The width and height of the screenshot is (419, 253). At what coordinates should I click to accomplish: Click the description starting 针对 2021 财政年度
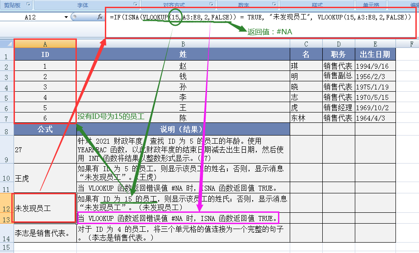(183, 150)
